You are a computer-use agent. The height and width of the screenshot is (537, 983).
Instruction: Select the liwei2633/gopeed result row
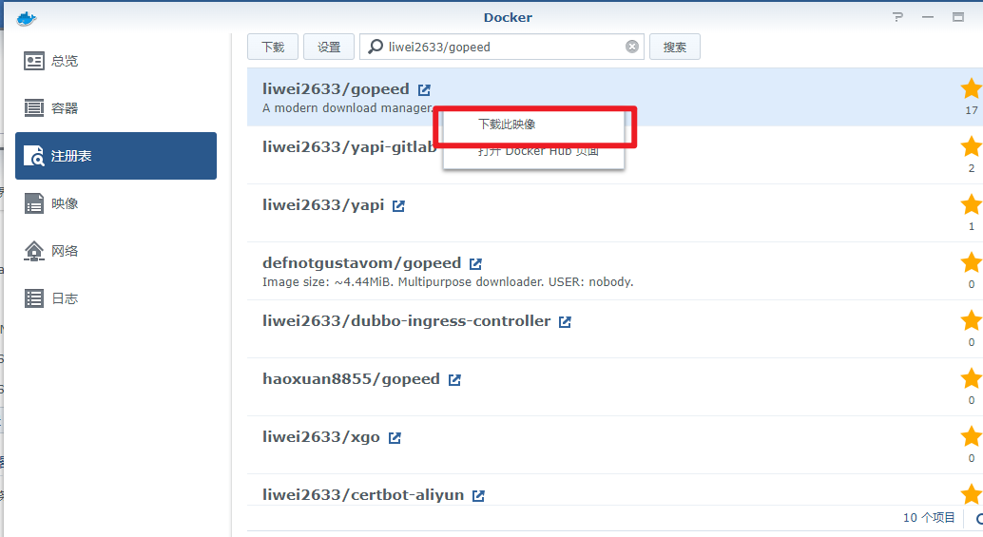tap(615, 97)
